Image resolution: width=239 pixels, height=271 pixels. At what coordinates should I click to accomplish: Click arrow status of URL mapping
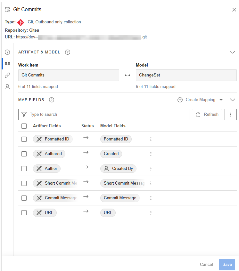(x=86, y=211)
